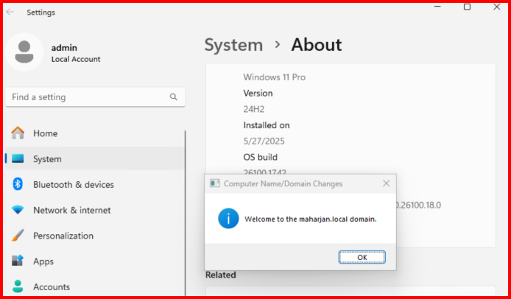
Task: Click the Computer Name/Domain Changes title icon
Action: [214, 183]
